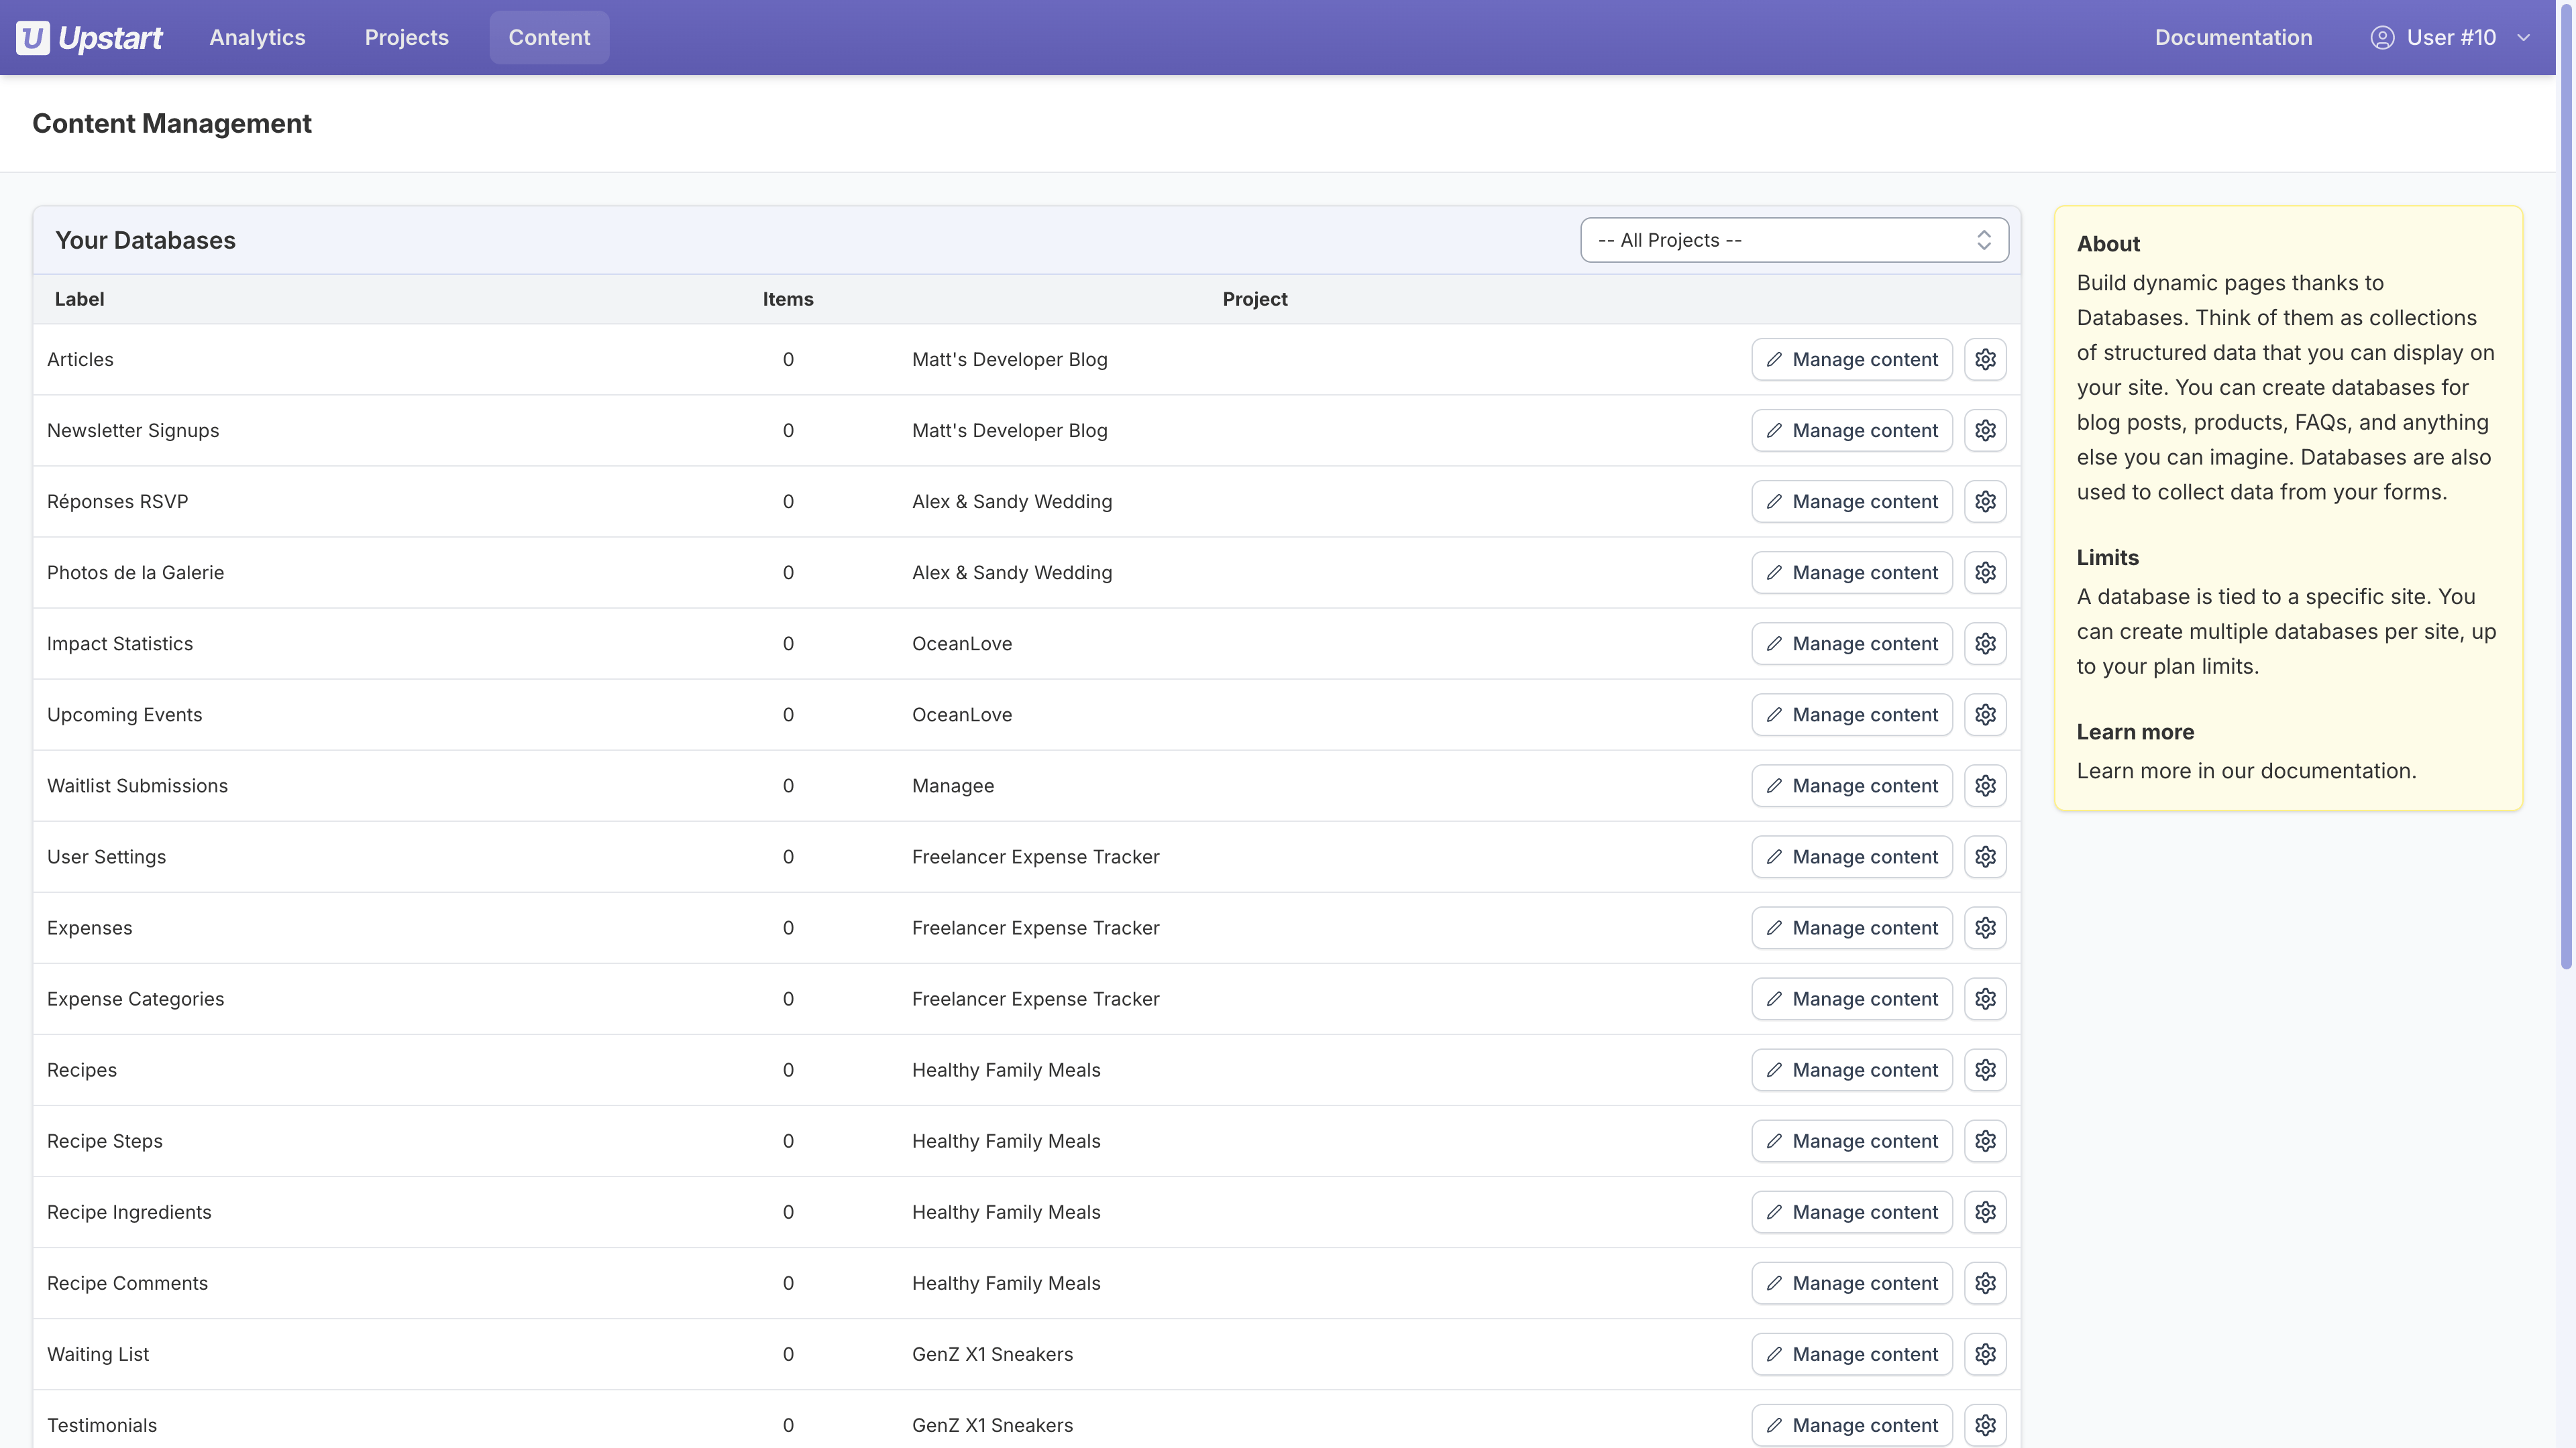This screenshot has width=2576, height=1448.
Task: Click the Upstart logo
Action: (89, 38)
